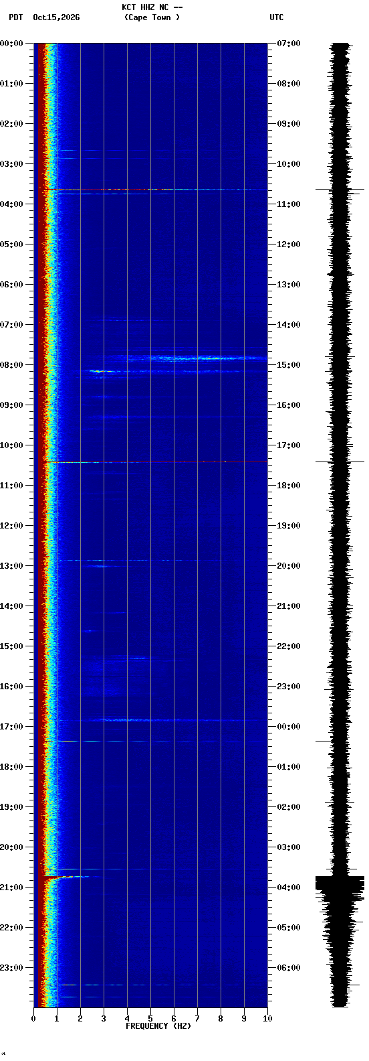Click the frequency axis tick '5'
This screenshot has height=1061, width=369.
(x=150, y=1019)
